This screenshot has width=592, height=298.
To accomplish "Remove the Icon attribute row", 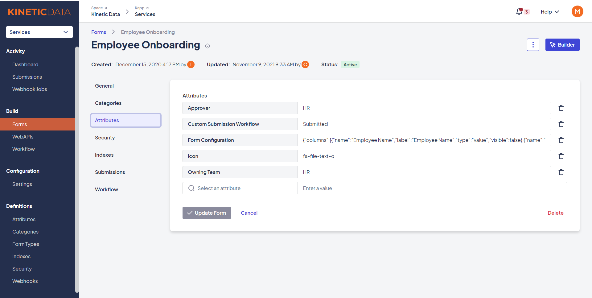I will pos(561,156).
